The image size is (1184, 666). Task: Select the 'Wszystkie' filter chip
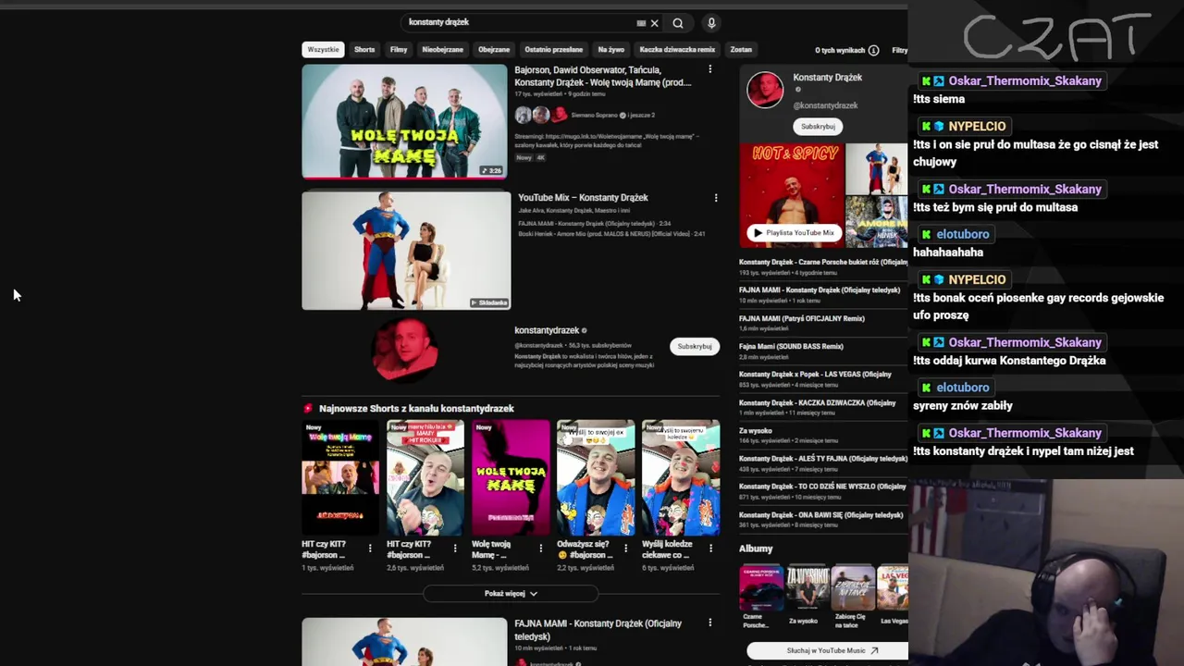323,50
